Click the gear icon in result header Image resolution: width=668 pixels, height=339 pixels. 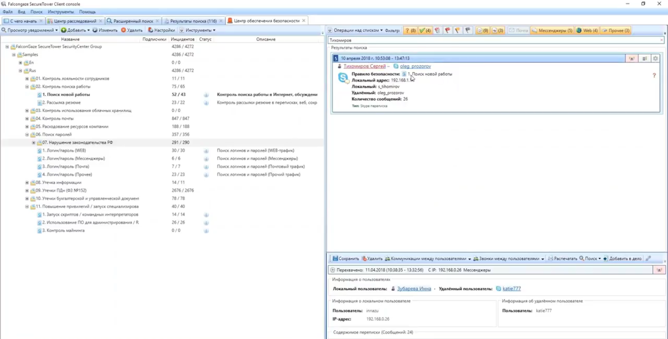point(655,58)
